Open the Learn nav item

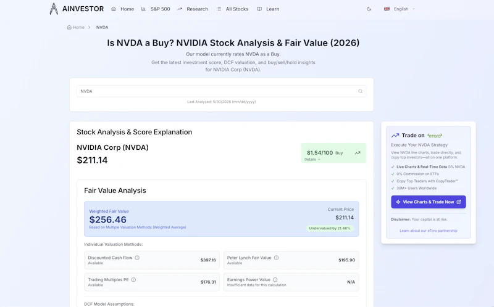click(272, 9)
